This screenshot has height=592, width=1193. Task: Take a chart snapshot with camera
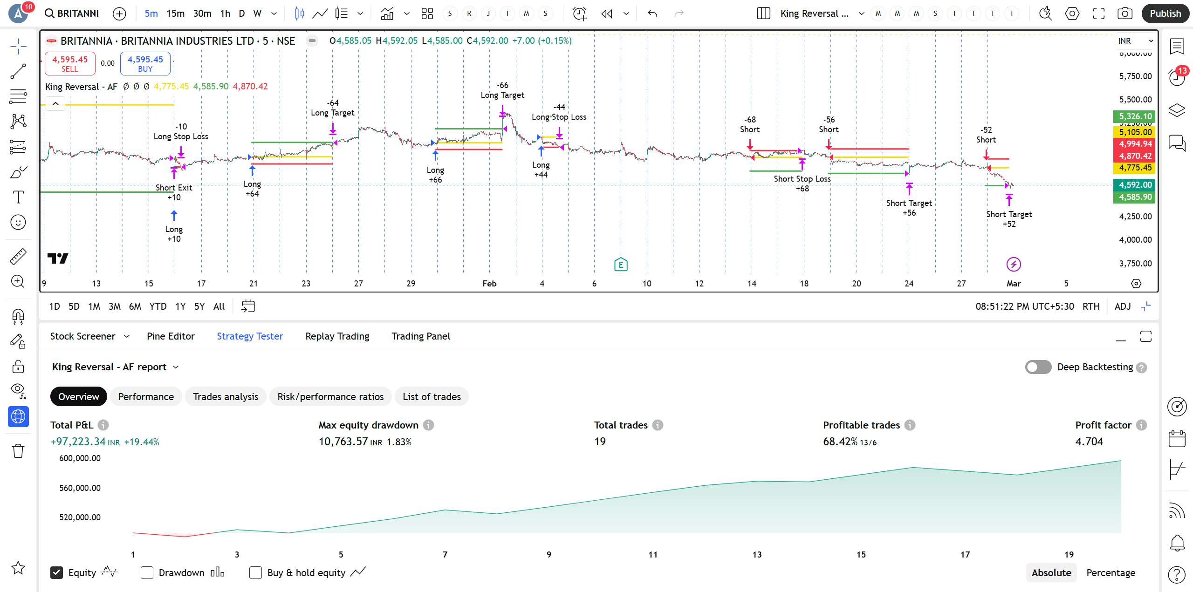tap(1125, 14)
